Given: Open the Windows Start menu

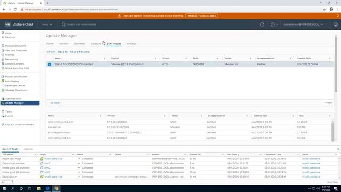Looking at the screenshot, I should point(4,188).
